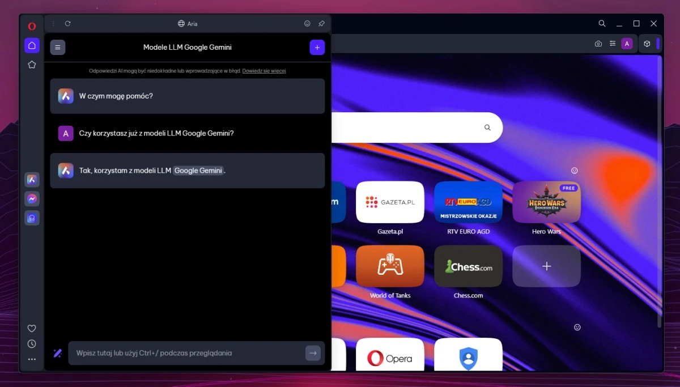Click the snapshot camera icon
680x387 pixels.
[598, 44]
